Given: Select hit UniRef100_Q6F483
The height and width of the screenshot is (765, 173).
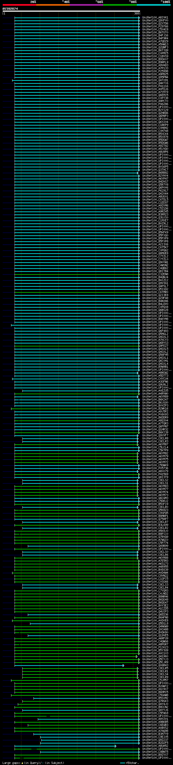Looking at the screenshot, I should click(x=155, y=331).
